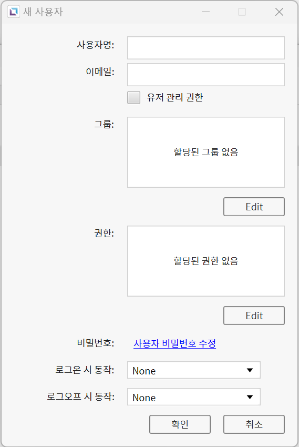The width and height of the screenshot is (299, 447).
Task: Open Edit for assigned 권한
Action: (x=254, y=316)
